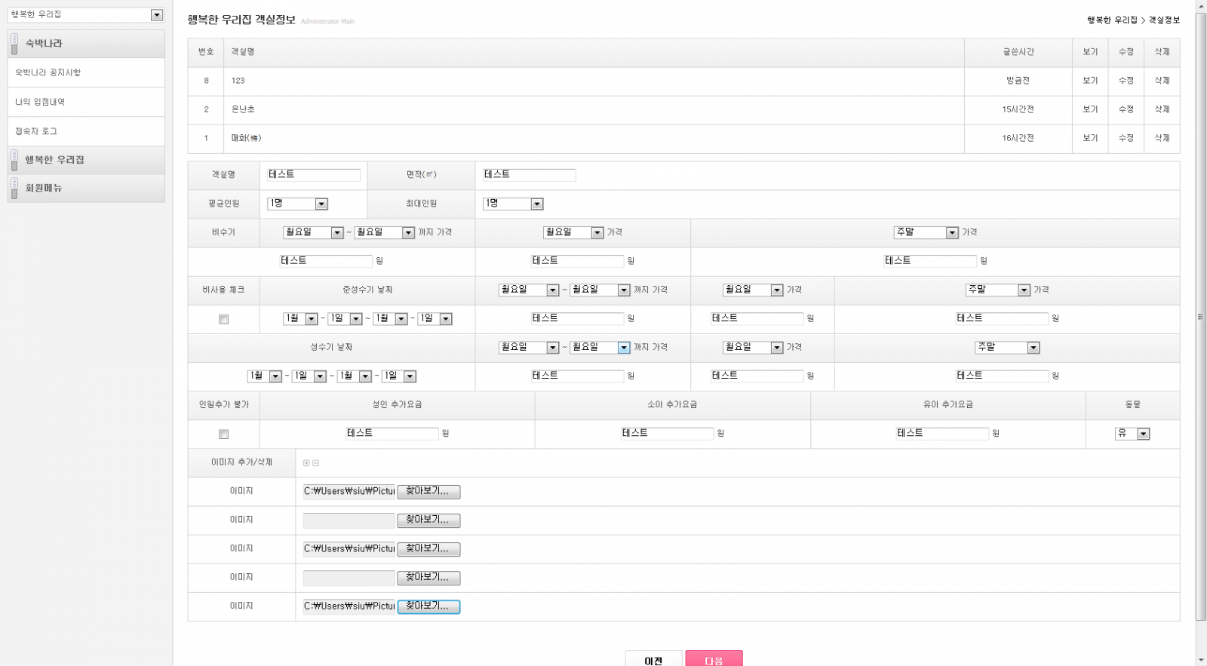Go to 접속자 로그 in sidebar

click(36, 131)
